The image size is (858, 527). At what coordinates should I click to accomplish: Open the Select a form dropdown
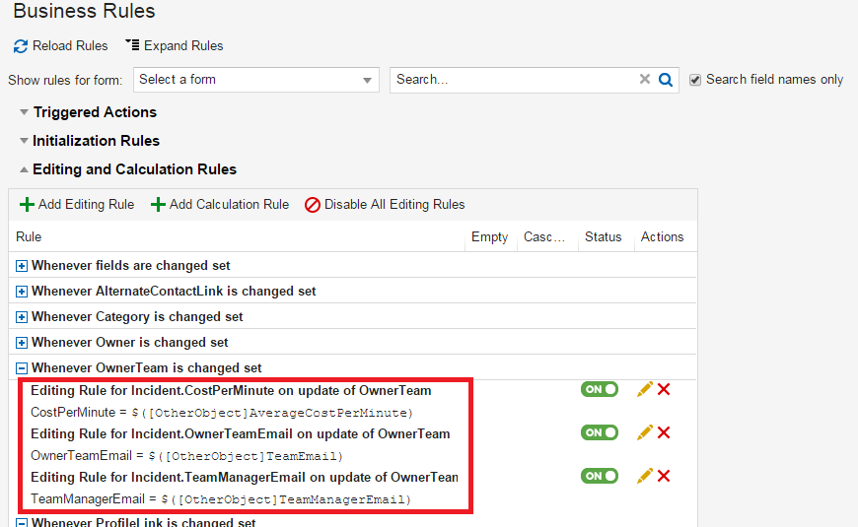point(255,80)
